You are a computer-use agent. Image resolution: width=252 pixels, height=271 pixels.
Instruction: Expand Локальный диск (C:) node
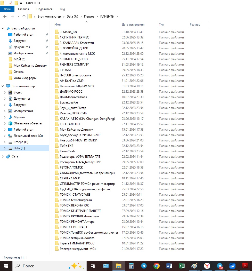pyautogui.click(x=5, y=136)
